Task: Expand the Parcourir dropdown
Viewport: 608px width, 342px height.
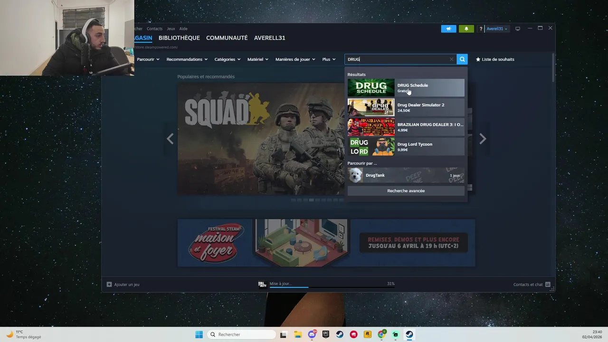Action: click(148, 59)
